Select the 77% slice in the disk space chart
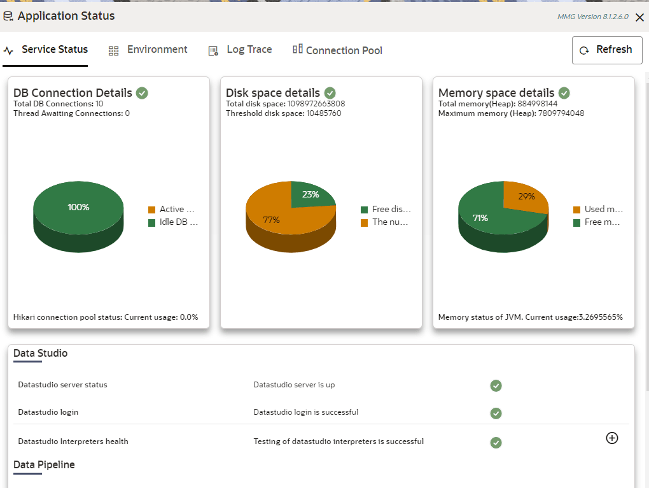649x488 pixels. (x=272, y=220)
